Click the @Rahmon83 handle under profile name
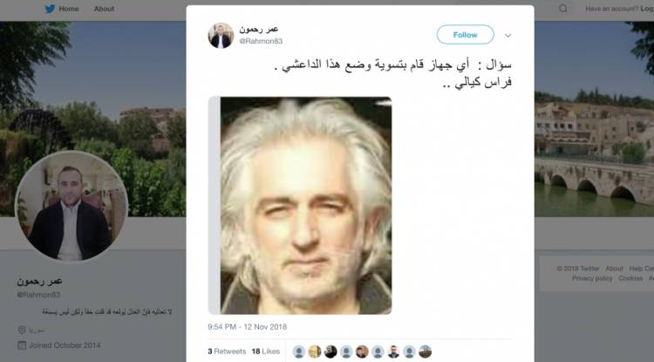The width and height of the screenshot is (654, 362). [x=38, y=295]
